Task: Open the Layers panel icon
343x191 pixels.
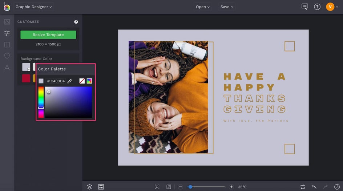Action: click(89, 187)
